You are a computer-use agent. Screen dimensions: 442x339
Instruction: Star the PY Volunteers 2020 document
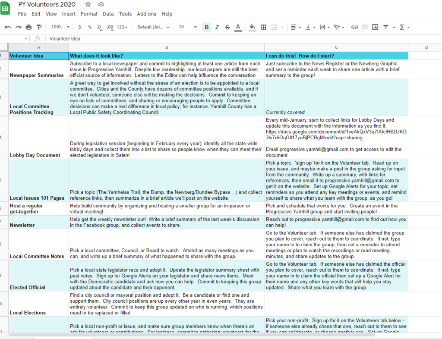(88, 4)
